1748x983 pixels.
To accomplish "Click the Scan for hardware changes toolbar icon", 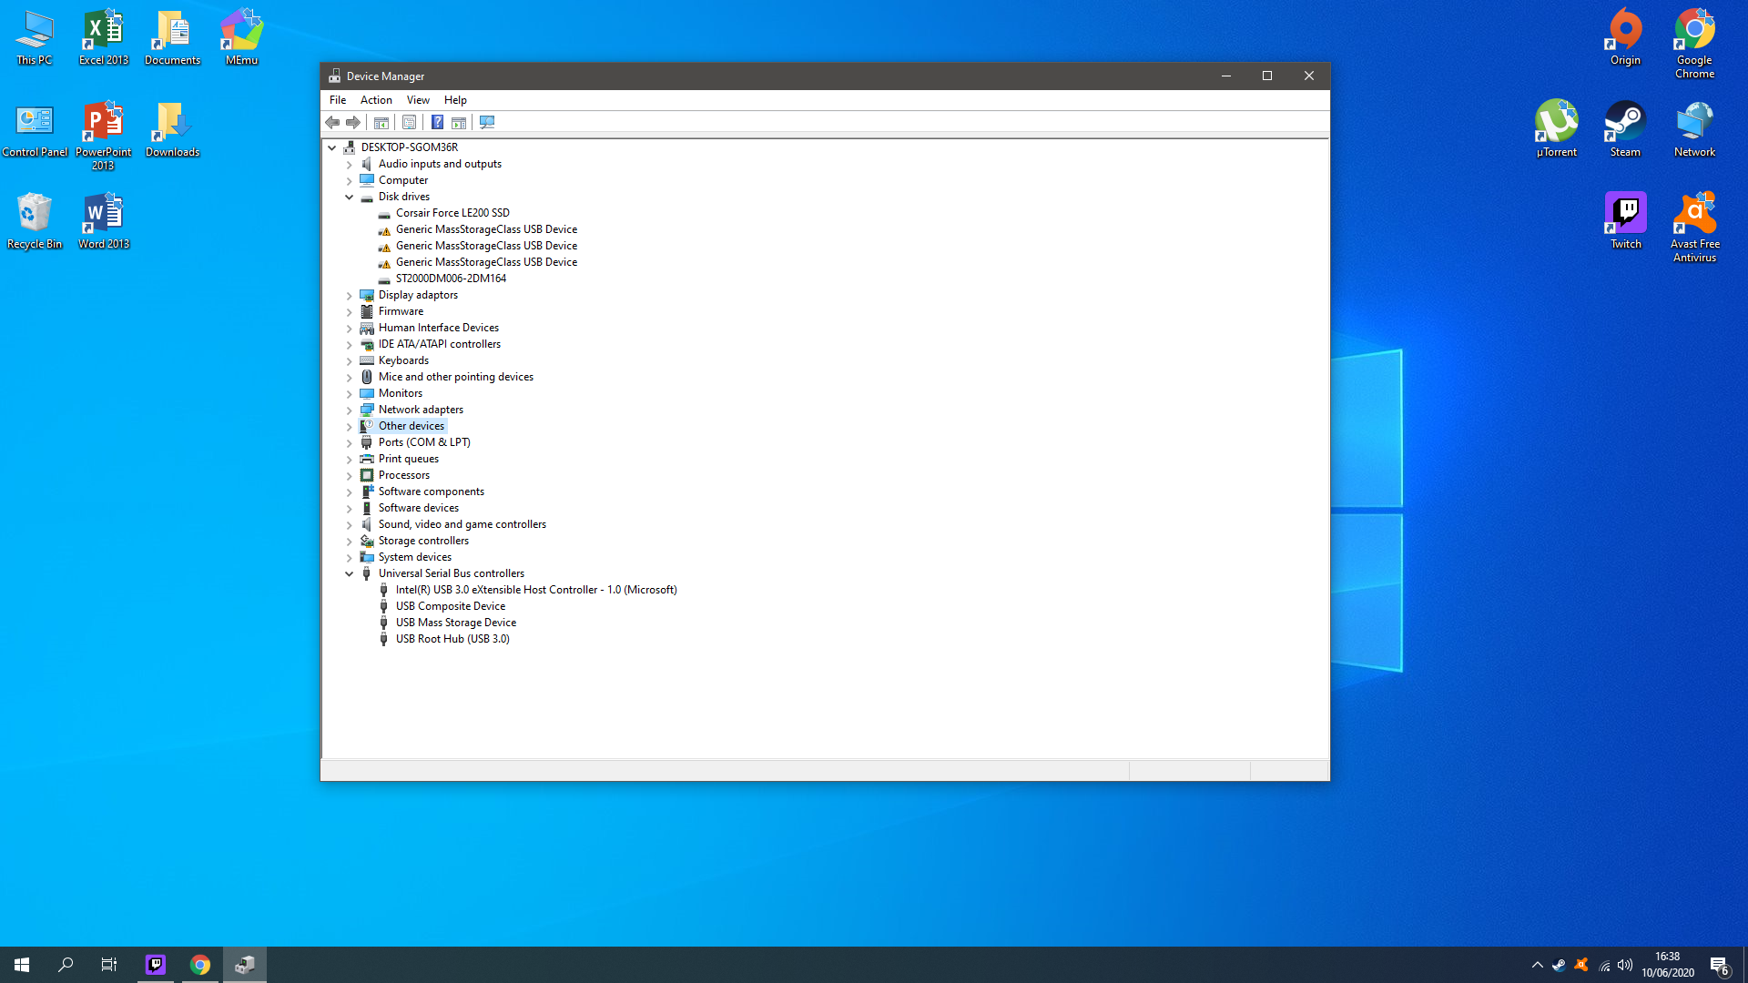I will (487, 122).
